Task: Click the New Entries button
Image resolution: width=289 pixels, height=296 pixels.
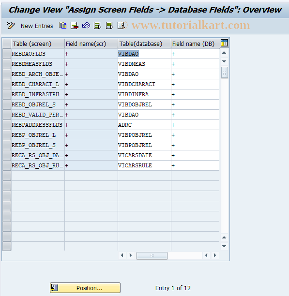Action: [x=37, y=26]
